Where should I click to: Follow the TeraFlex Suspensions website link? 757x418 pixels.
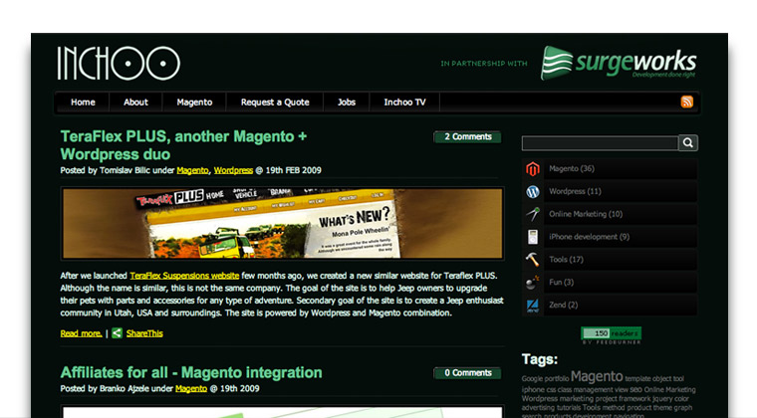click(x=184, y=276)
